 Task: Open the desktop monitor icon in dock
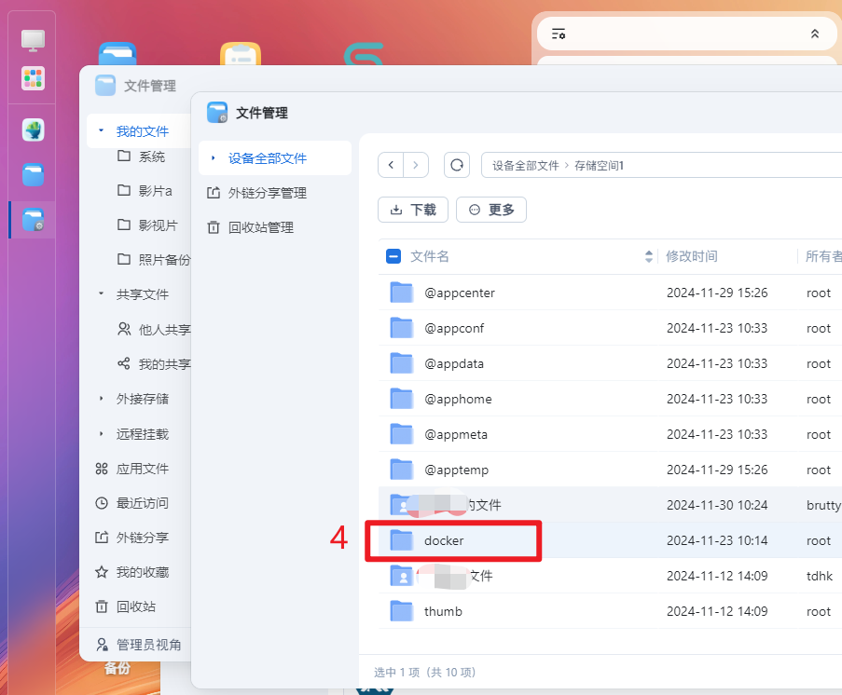click(33, 40)
